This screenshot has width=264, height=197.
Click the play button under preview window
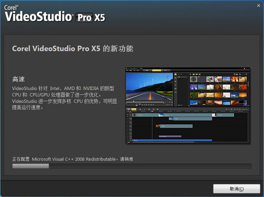[x=140, y=105]
